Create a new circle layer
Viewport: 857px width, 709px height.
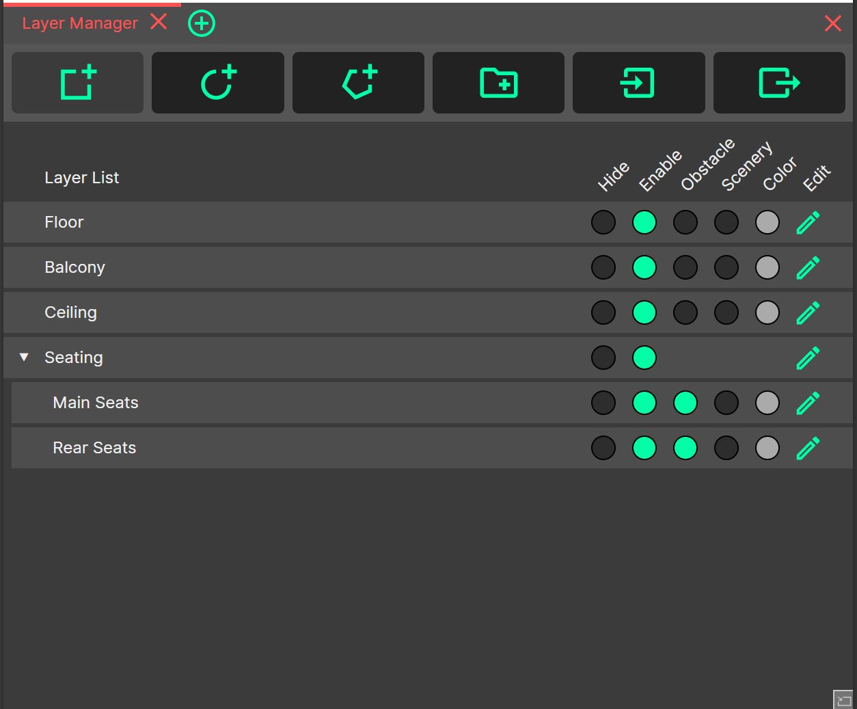pos(217,82)
